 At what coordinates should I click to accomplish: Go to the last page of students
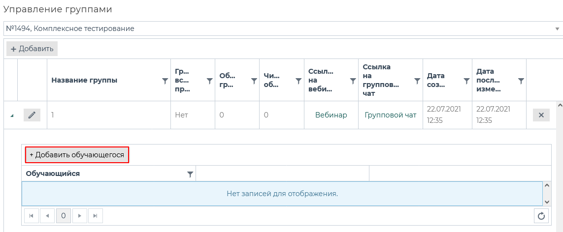coord(96,216)
